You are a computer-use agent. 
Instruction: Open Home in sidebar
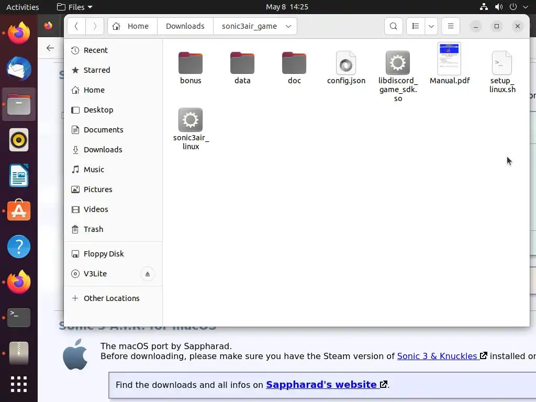coord(113,90)
